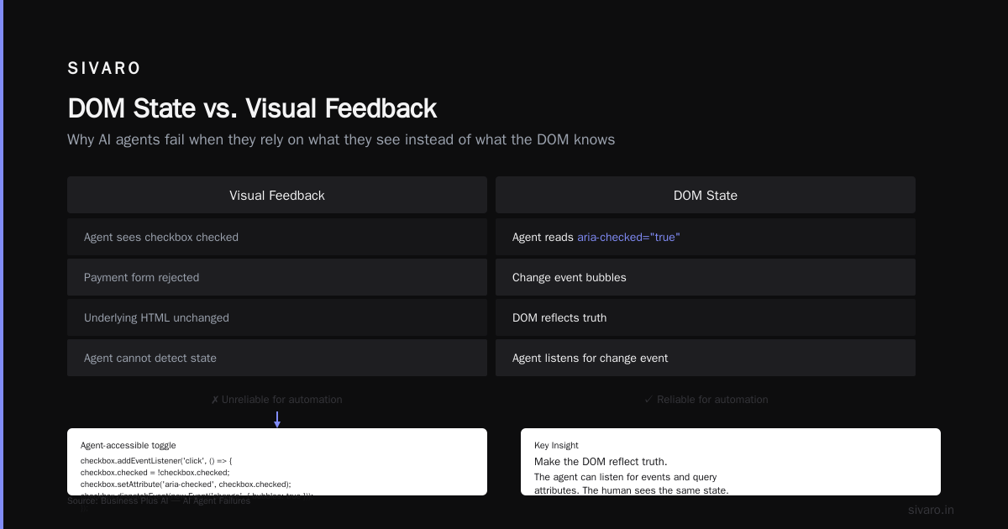Click the 'checkbox.setAttribute' code line
Screen dimensions: 1008x529
(186, 484)
